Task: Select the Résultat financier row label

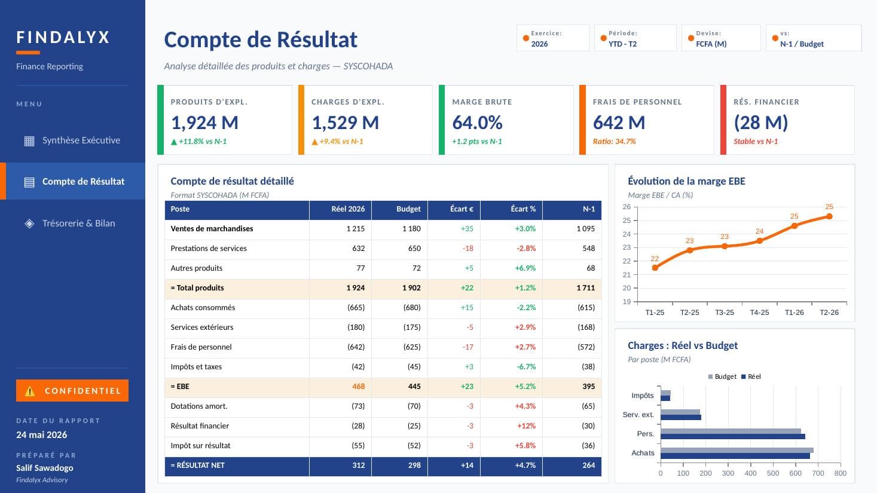Action: coord(200,426)
